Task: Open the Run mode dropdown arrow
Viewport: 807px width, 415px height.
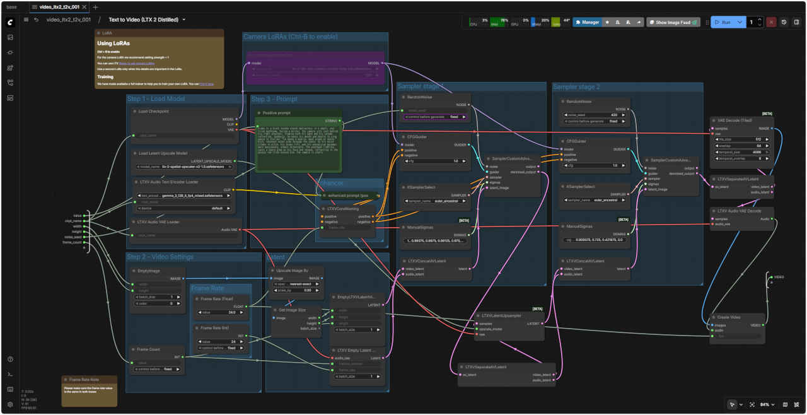Action: point(739,22)
